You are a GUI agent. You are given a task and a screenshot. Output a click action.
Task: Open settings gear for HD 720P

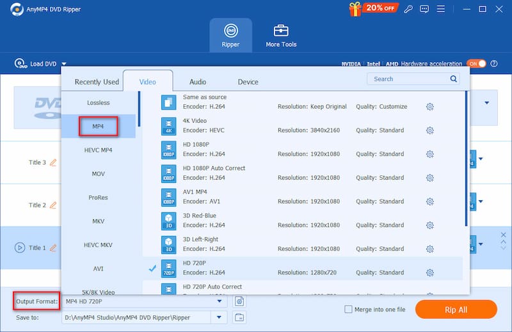tap(430, 273)
